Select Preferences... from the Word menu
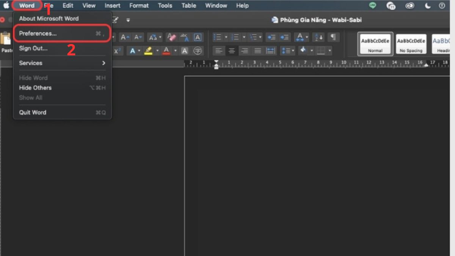This screenshot has width=455, height=256. coord(38,33)
